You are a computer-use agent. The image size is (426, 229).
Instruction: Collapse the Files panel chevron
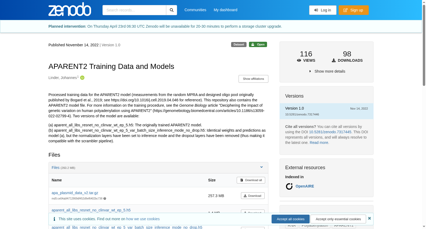coord(261,167)
